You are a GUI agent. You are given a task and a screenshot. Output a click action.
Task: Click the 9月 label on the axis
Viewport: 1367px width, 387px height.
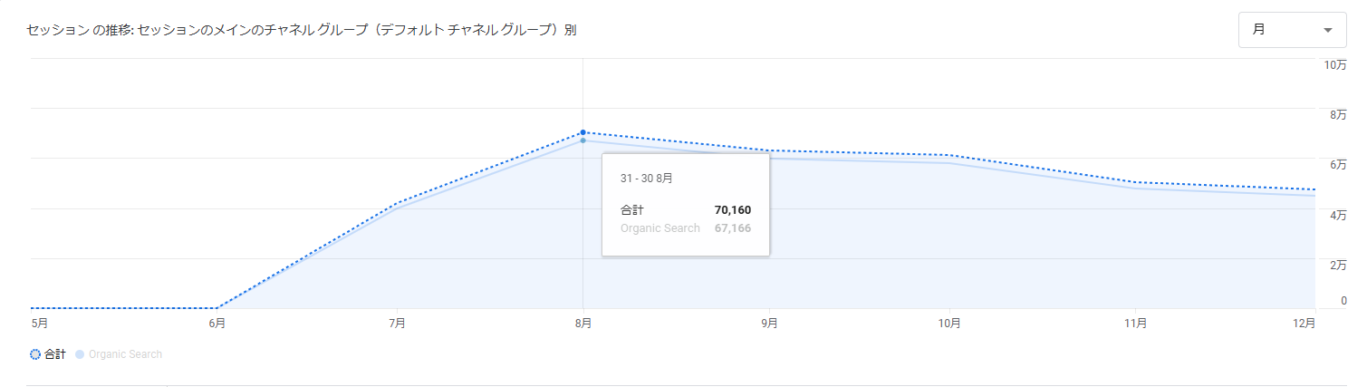pyautogui.click(x=769, y=323)
